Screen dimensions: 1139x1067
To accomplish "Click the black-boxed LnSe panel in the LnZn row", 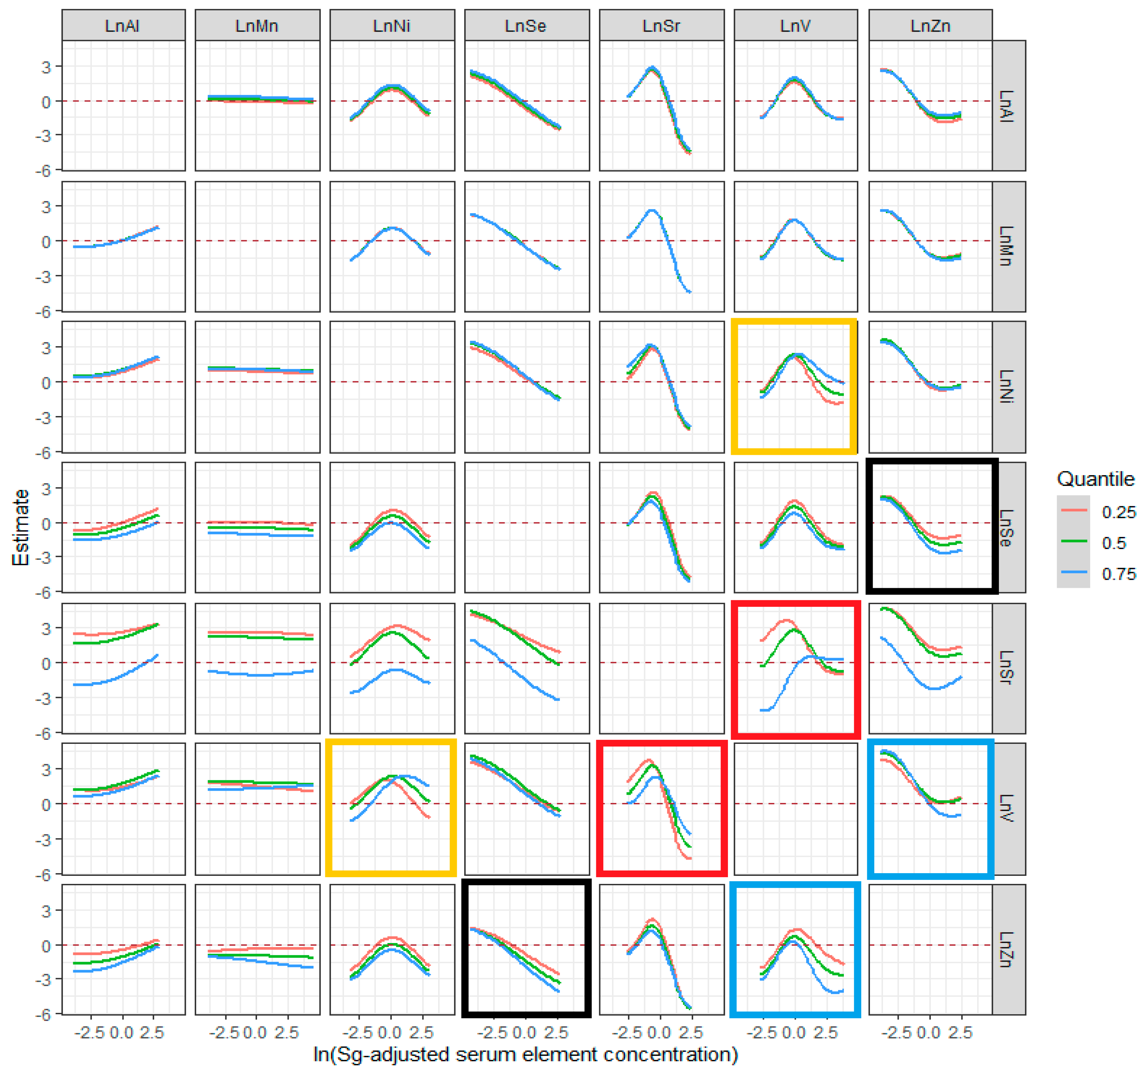I will tap(526, 949).
